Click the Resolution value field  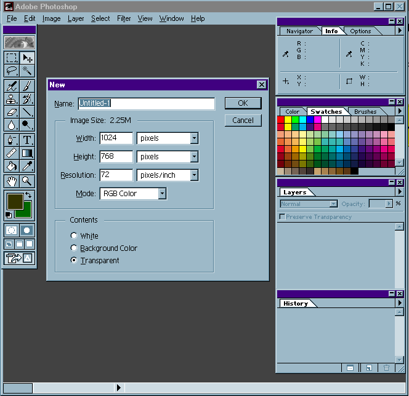(x=116, y=175)
